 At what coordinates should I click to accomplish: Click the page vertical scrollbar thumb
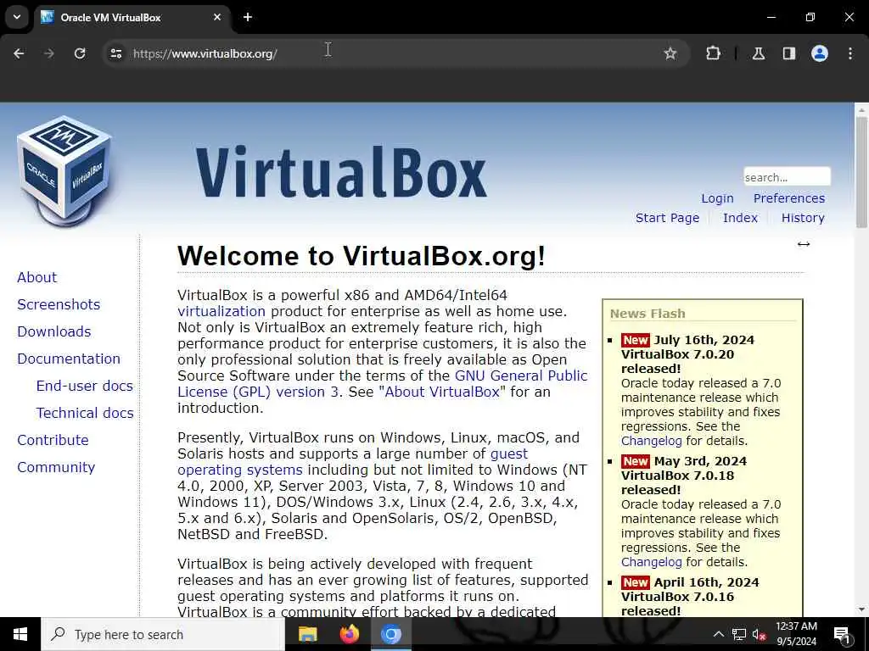(x=861, y=172)
